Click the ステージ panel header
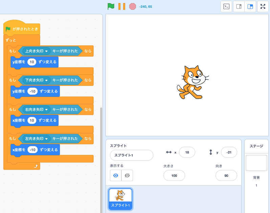The width and height of the screenshot is (270, 213). coord(256,146)
